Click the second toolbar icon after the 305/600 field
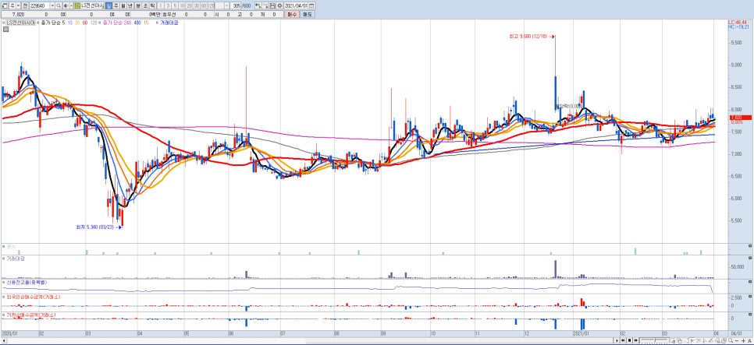The height and width of the screenshot is (345, 754). [x=265, y=5]
